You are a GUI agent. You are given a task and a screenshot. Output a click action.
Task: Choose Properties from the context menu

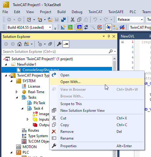(97, 146)
